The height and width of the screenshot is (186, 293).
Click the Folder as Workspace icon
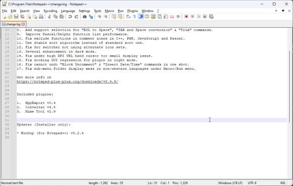[172, 17]
